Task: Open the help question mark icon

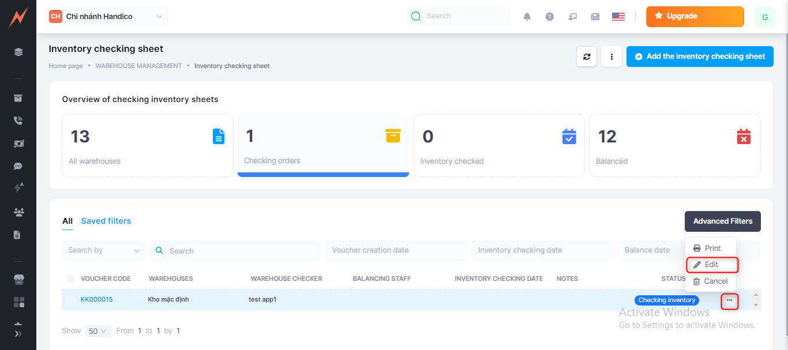Action: pos(550,17)
